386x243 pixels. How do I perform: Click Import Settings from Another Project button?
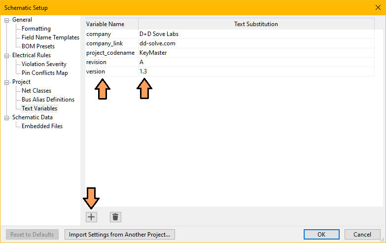pos(119,235)
